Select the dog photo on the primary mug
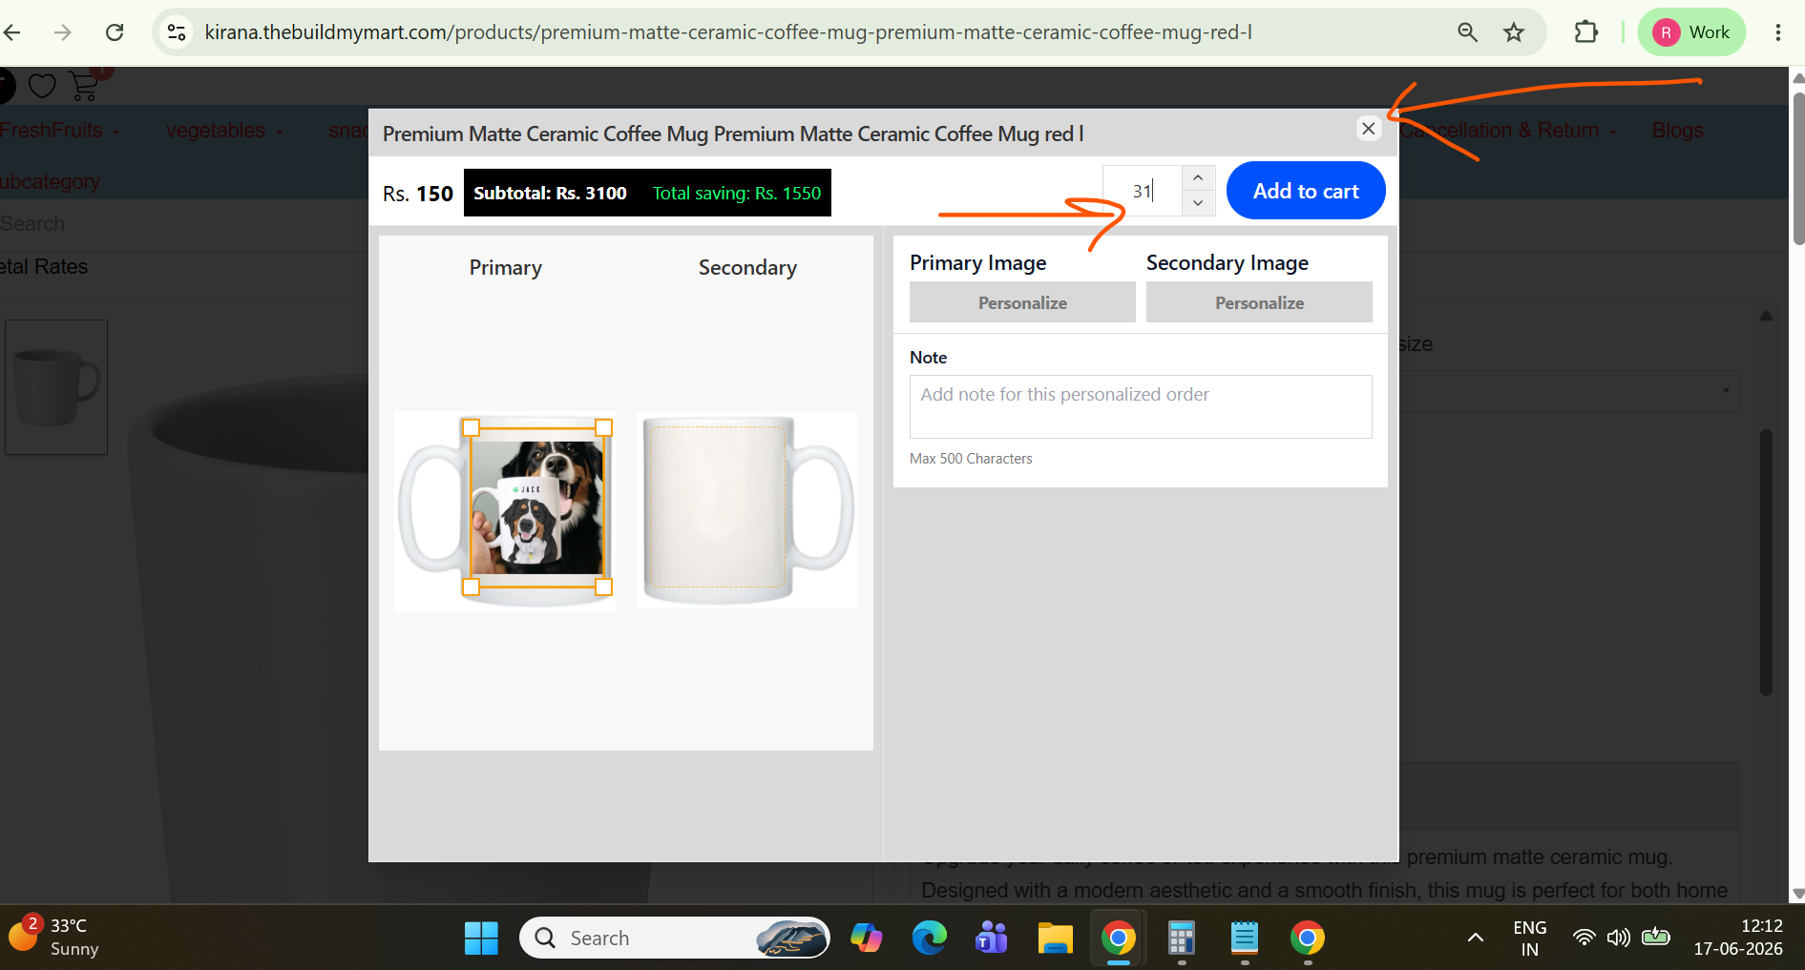The image size is (1805, 970). (x=537, y=507)
